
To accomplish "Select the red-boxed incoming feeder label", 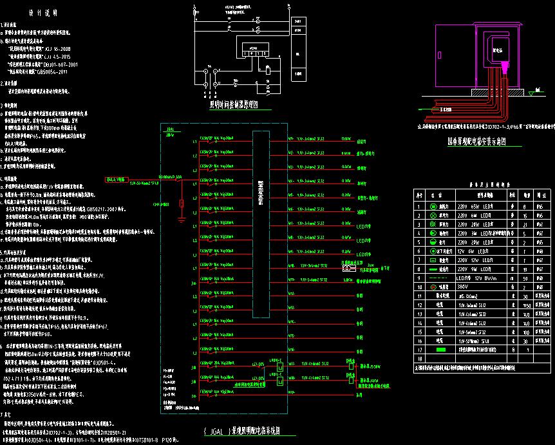I will (117, 180).
